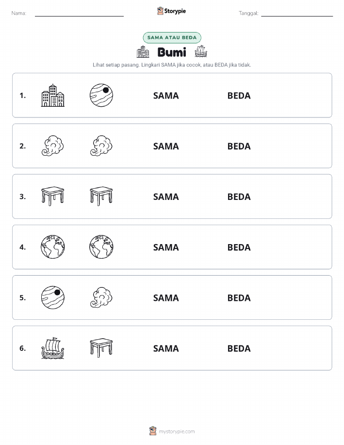This screenshot has height=445, width=344.
Task: Open the mystorypie.com footer link
Action: 172,431
